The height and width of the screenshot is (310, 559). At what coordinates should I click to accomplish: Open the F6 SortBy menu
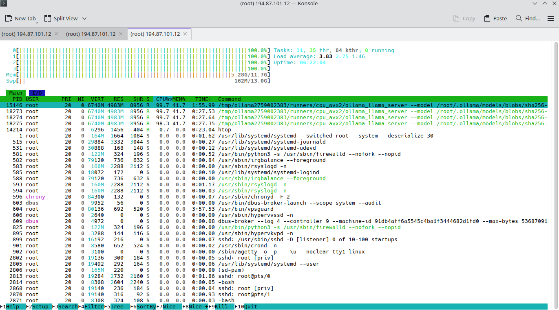(143, 306)
